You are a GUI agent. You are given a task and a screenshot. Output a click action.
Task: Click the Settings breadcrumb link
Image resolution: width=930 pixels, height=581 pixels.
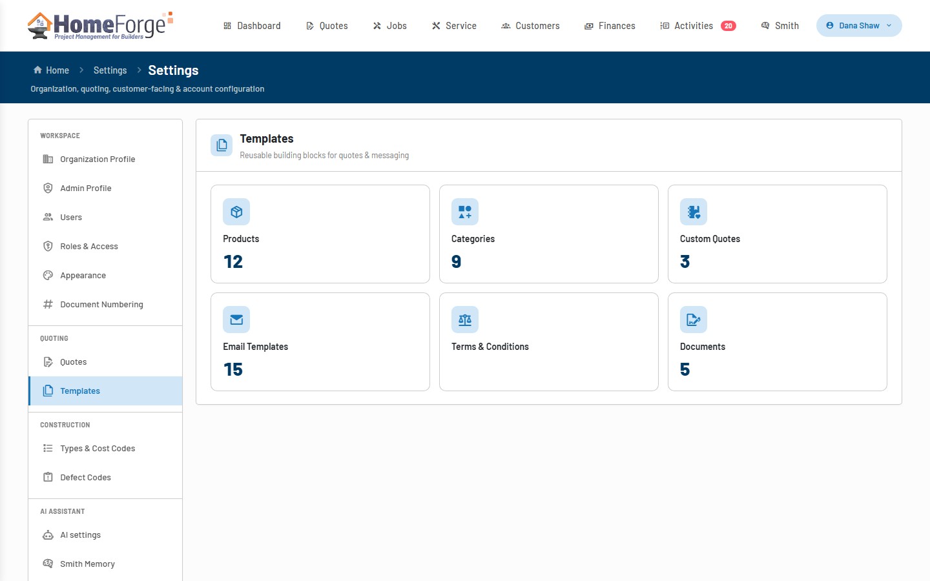click(110, 70)
